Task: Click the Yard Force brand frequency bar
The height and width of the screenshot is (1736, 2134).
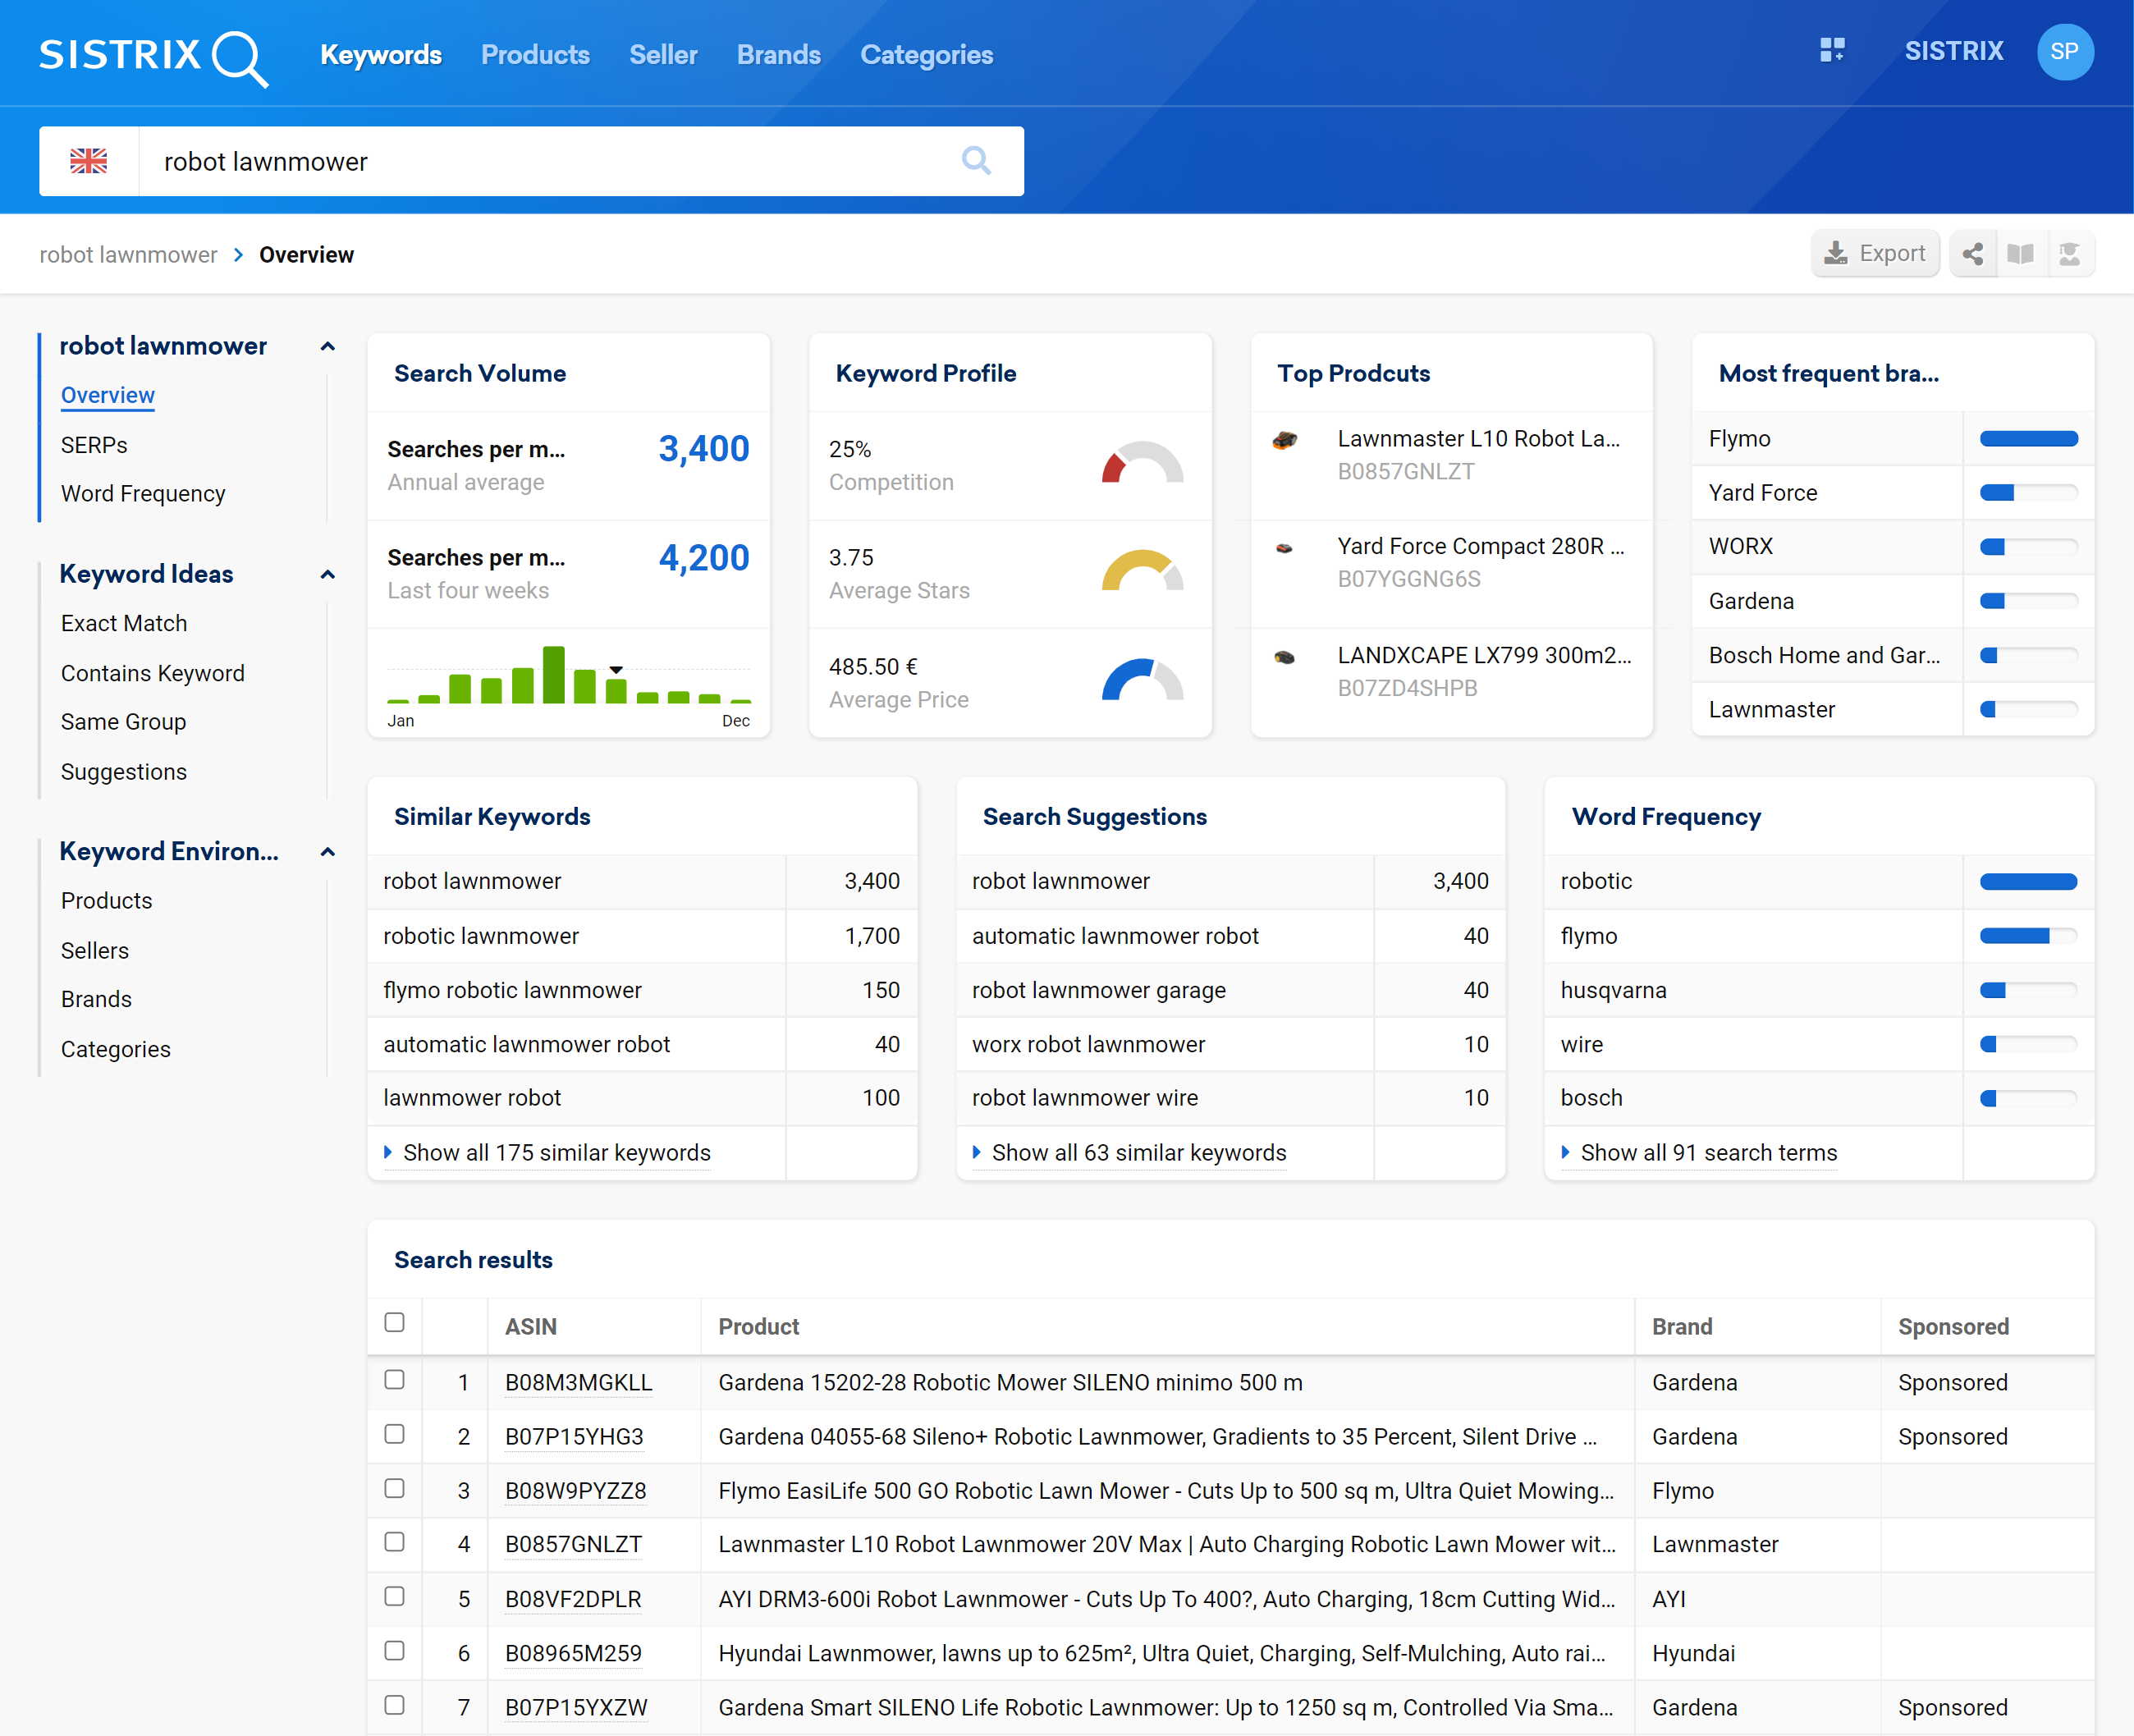Action: [x=2028, y=493]
